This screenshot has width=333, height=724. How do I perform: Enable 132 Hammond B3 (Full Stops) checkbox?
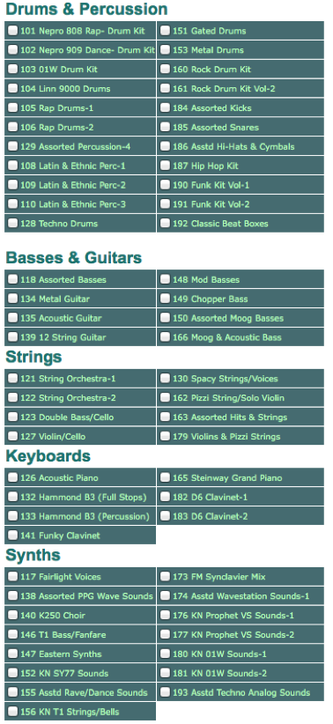pyautogui.click(x=13, y=497)
